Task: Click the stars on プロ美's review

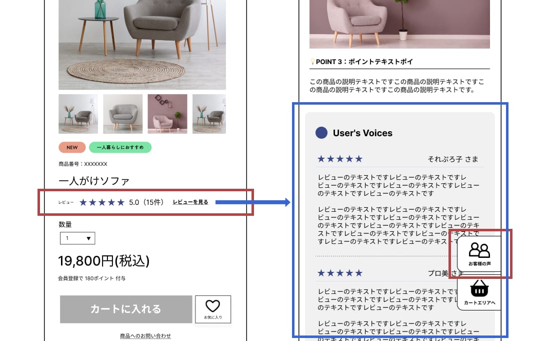Action: click(x=340, y=273)
